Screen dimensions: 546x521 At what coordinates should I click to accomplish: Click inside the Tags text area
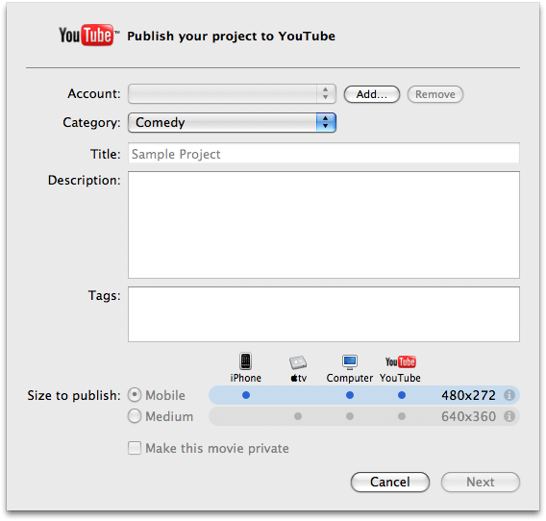(324, 314)
